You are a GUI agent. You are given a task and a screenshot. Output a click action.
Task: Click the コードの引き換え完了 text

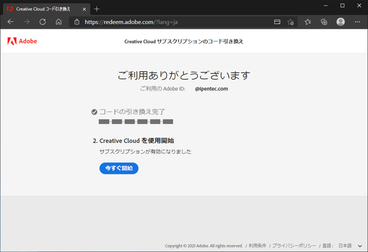[x=132, y=112]
